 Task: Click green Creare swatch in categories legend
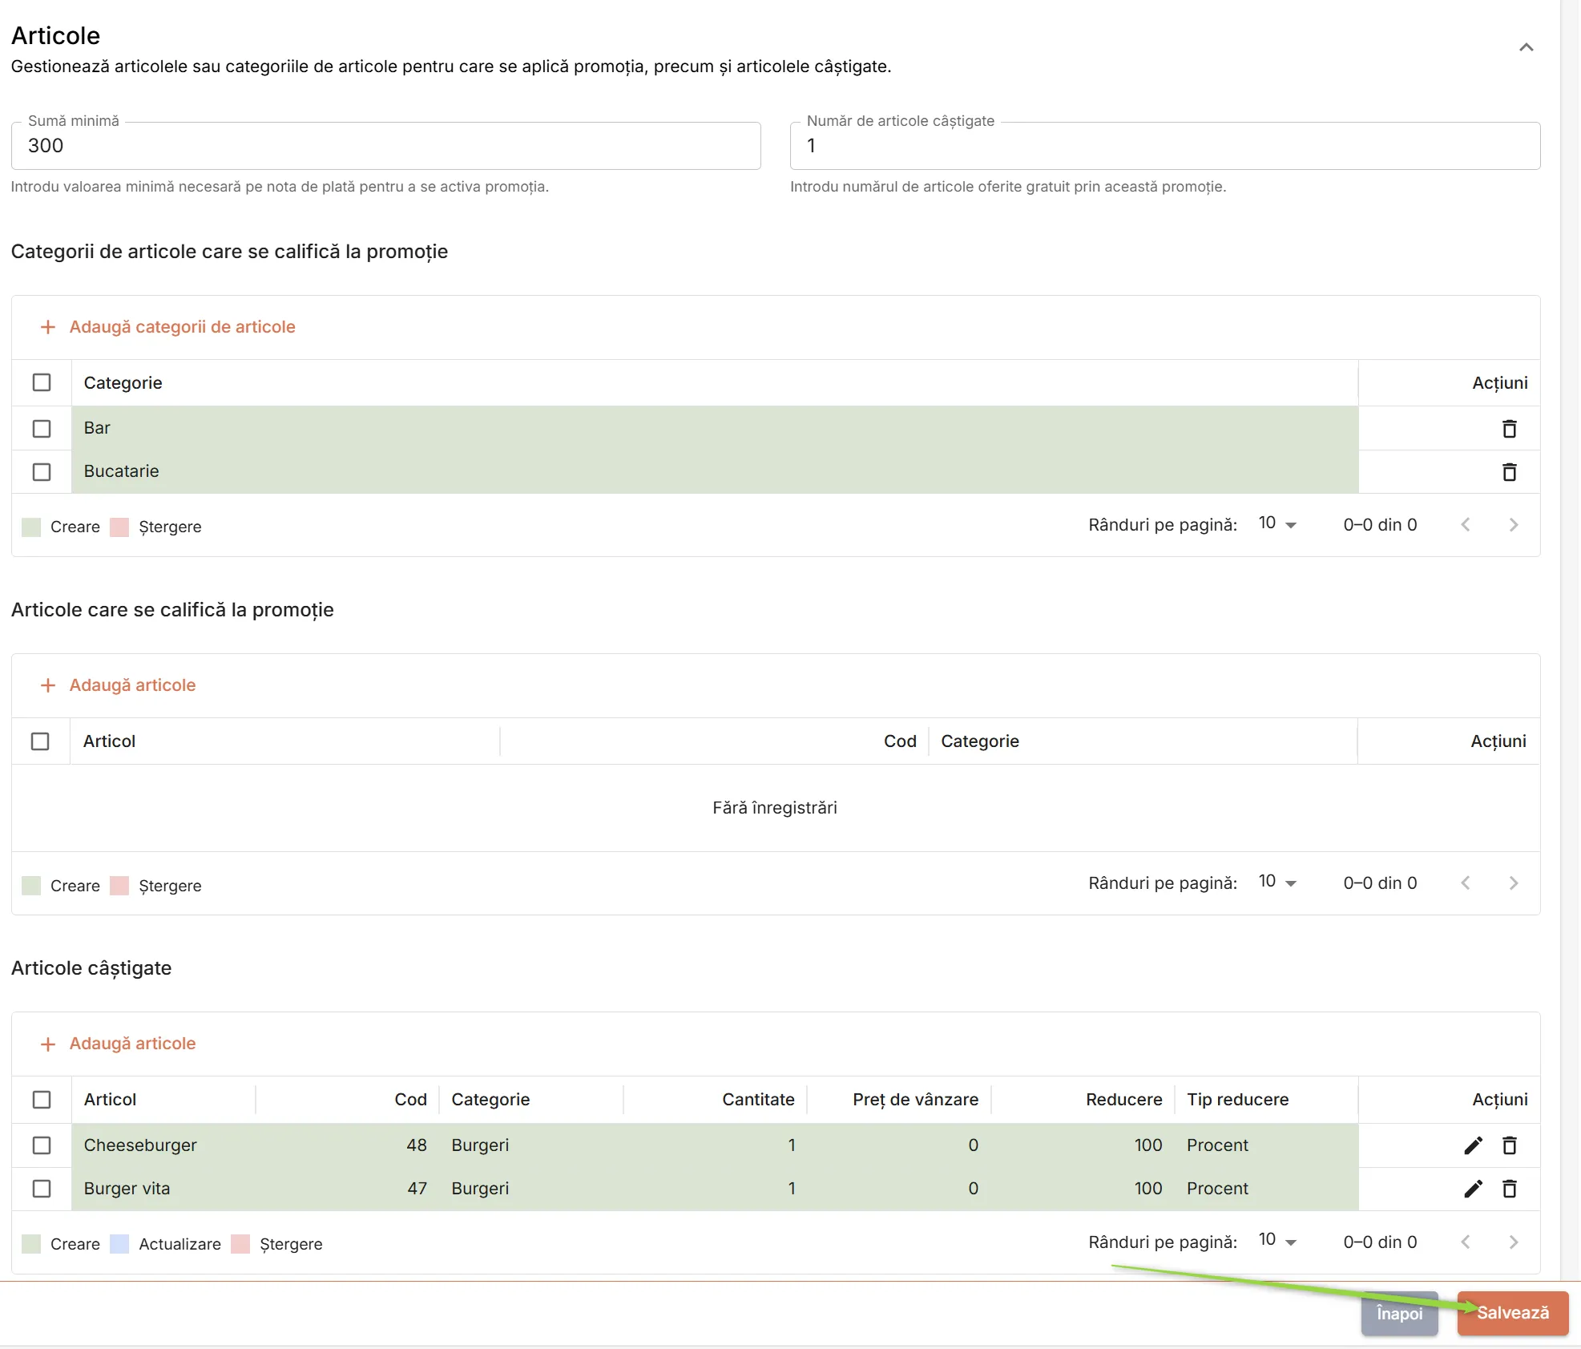point(31,527)
